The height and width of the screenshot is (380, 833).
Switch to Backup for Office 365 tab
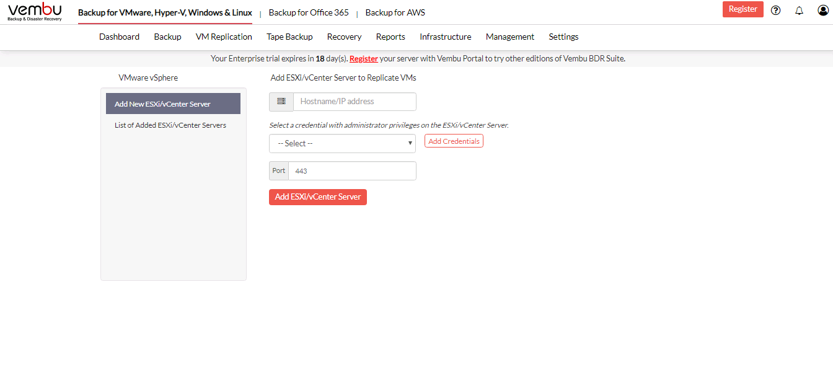(x=309, y=12)
